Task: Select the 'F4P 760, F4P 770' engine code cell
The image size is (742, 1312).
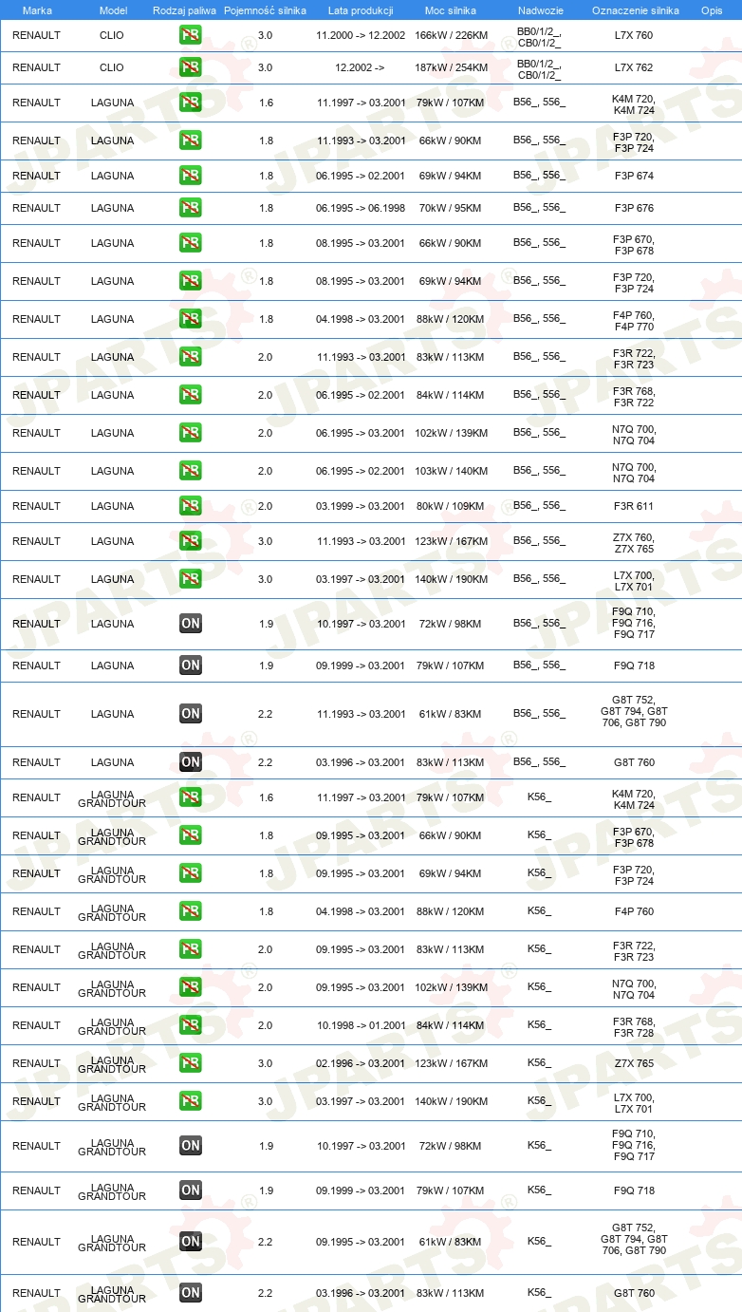Action: [x=634, y=319]
